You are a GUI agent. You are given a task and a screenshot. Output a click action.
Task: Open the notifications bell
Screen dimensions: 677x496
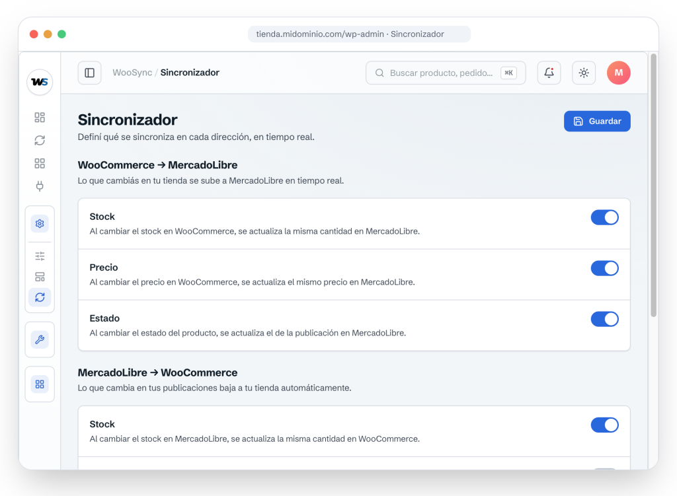click(x=549, y=73)
